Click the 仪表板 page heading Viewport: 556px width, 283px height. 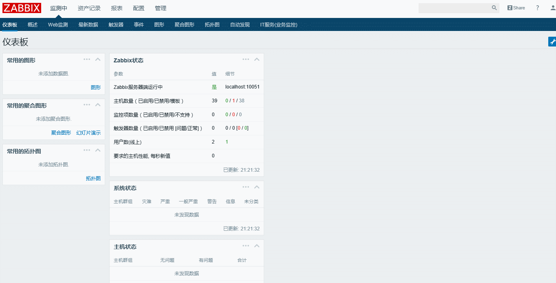tap(15, 42)
